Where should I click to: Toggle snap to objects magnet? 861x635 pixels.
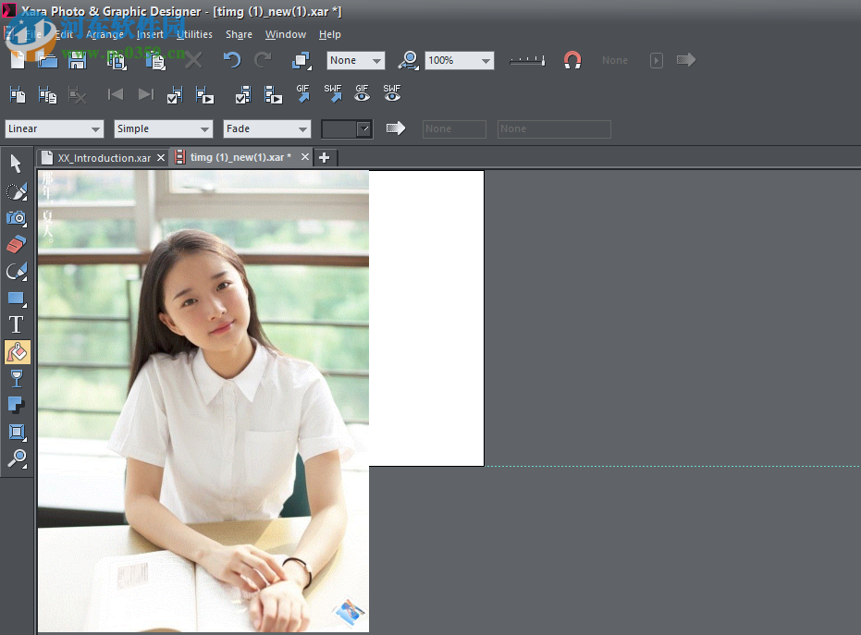[572, 60]
